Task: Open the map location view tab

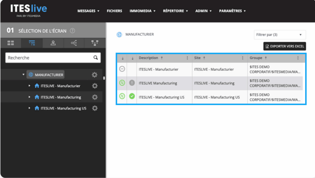Action: pyautogui.click(x=53, y=43)
